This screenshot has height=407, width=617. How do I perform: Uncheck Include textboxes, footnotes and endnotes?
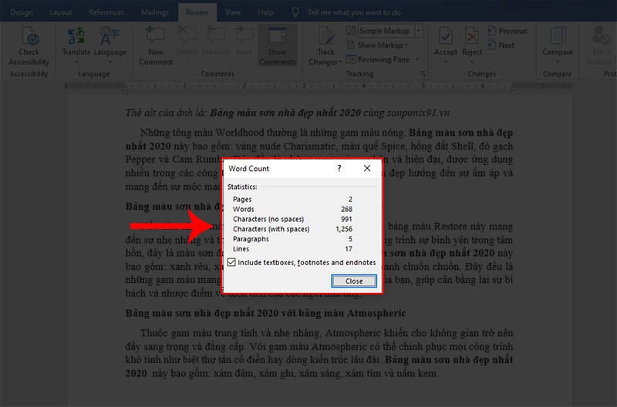coord(231,262)
